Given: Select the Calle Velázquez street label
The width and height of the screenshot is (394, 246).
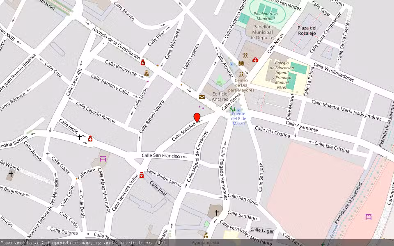Looking at the screenshot, I should (172, 44).
